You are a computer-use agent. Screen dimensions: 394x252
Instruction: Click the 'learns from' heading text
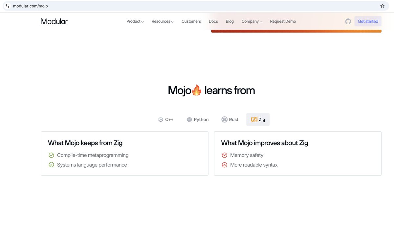(x=230, y=90)
